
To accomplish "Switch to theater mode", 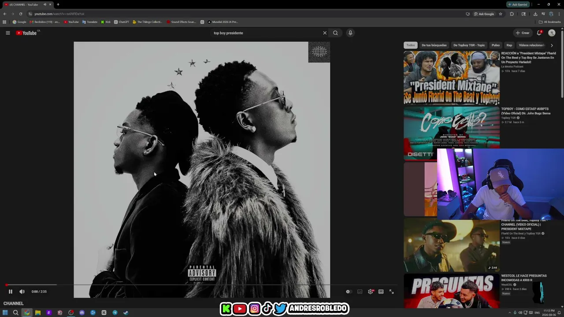I will click(x=381, y=291).
